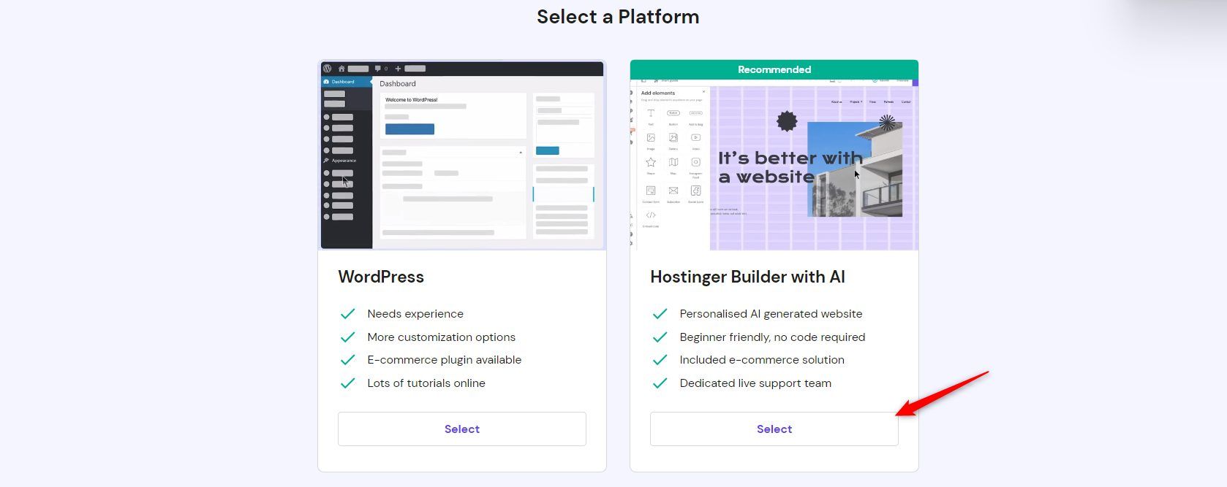Viewport: 1227px width, 487px height.
Task: Click the text Dedicated live support team
Action: point(755,383)
